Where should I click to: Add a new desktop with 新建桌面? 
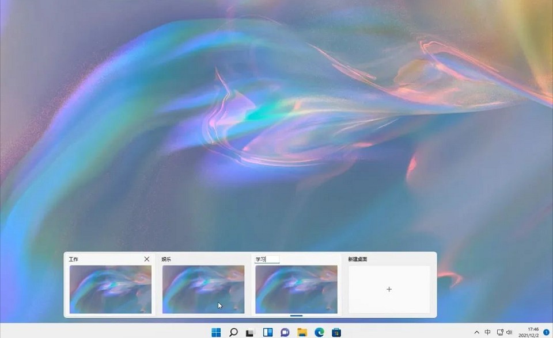tap(389, 289)
